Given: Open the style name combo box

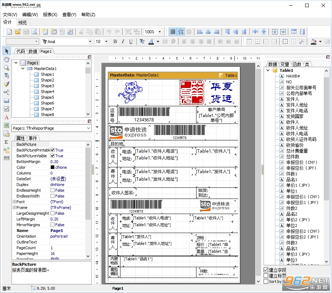Looking at the screenshot, I should click(22, 42).
